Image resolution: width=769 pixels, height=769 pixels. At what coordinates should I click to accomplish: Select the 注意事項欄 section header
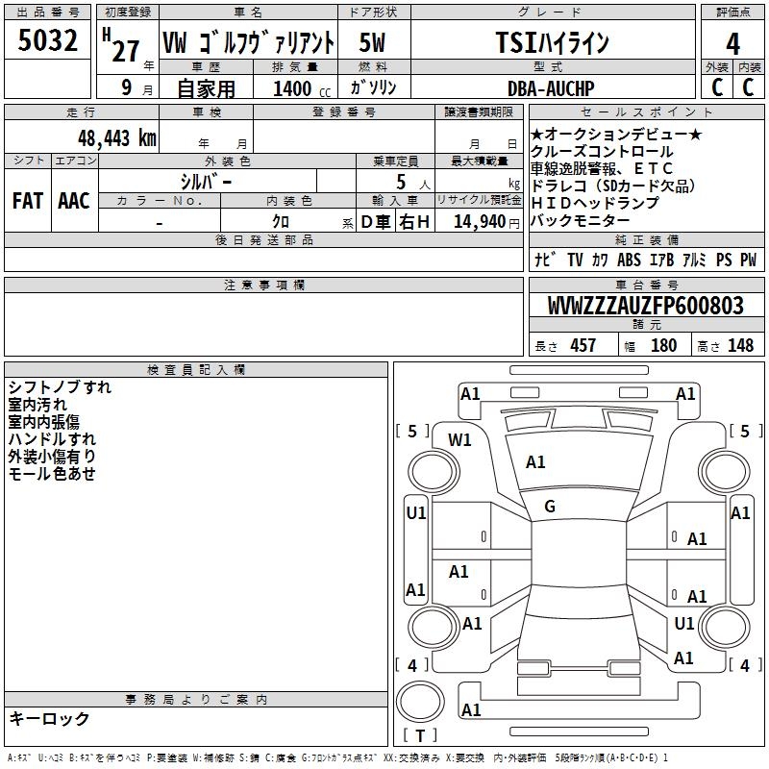263,285
